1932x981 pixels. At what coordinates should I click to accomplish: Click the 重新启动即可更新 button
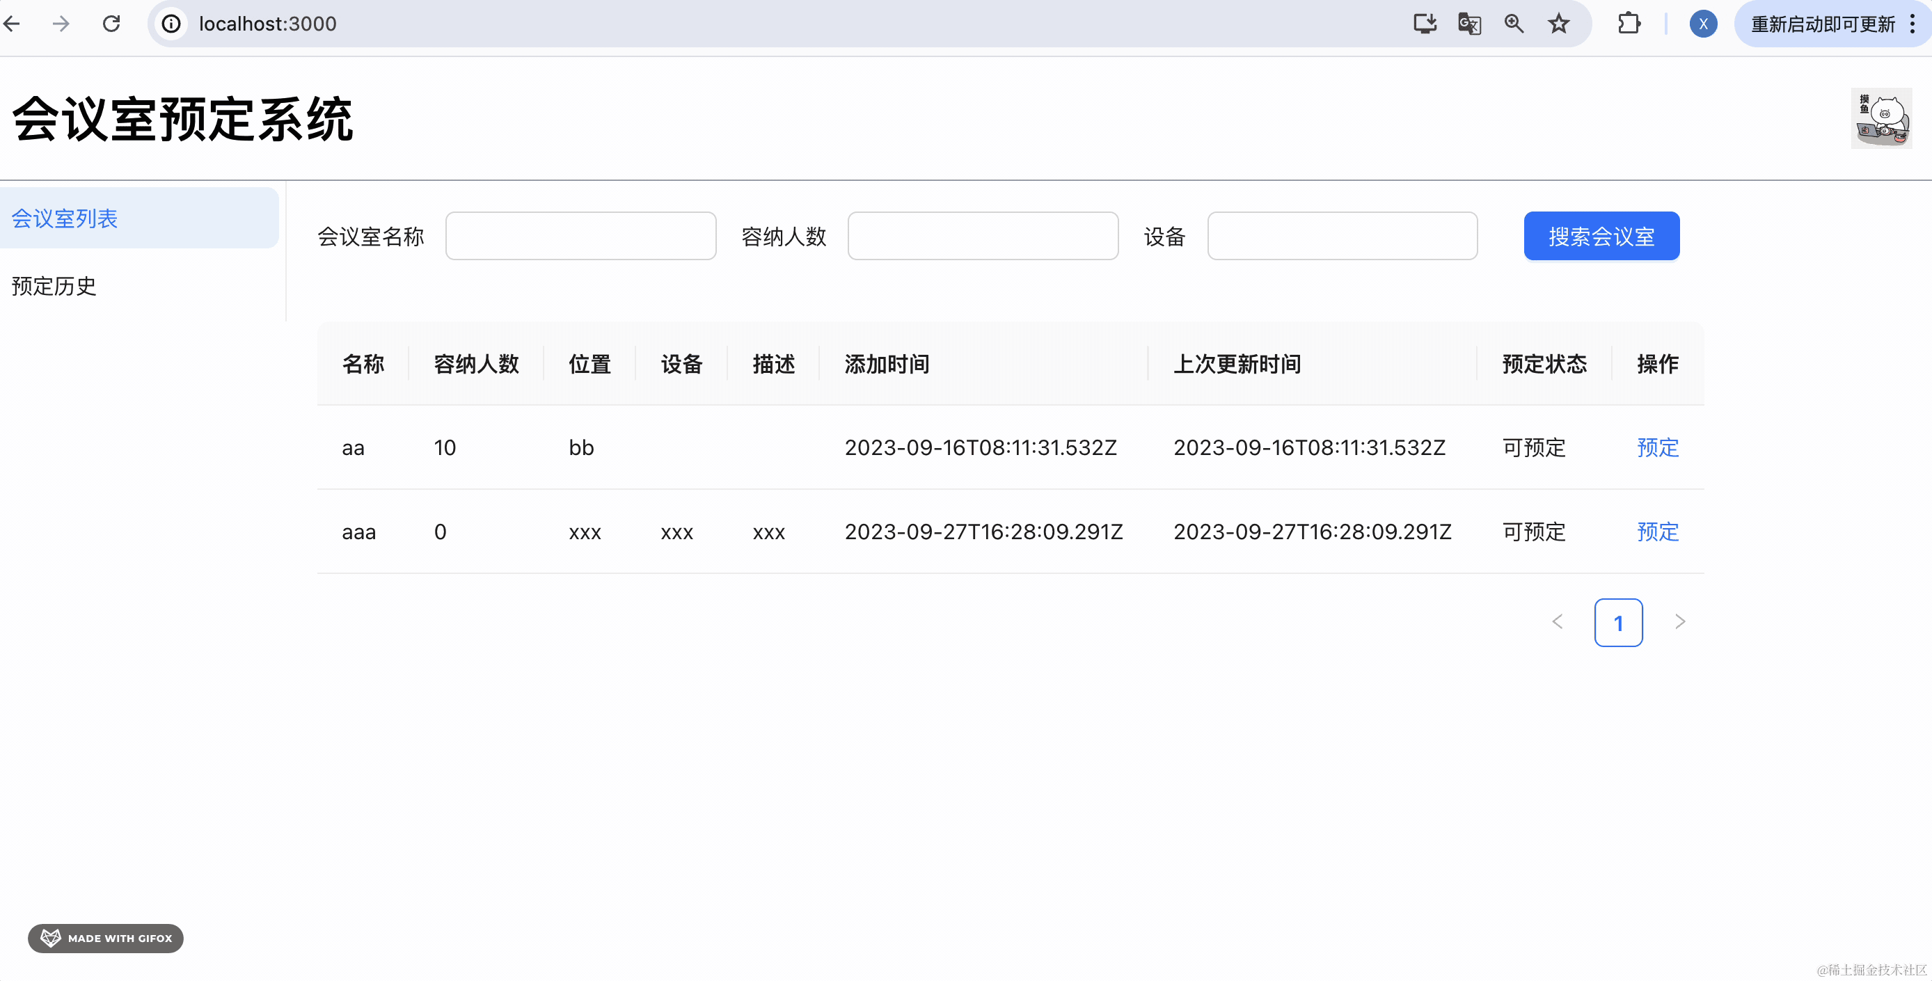click(x=1823, y=24)
